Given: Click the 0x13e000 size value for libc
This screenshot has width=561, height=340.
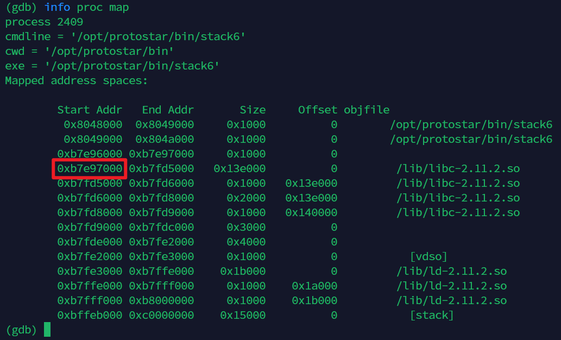Looking at the screenshot, I should click(x=239, y=168).
